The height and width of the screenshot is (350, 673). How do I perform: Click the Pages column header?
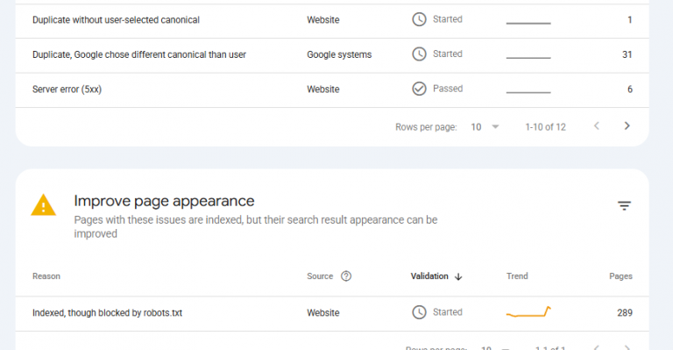620,276
